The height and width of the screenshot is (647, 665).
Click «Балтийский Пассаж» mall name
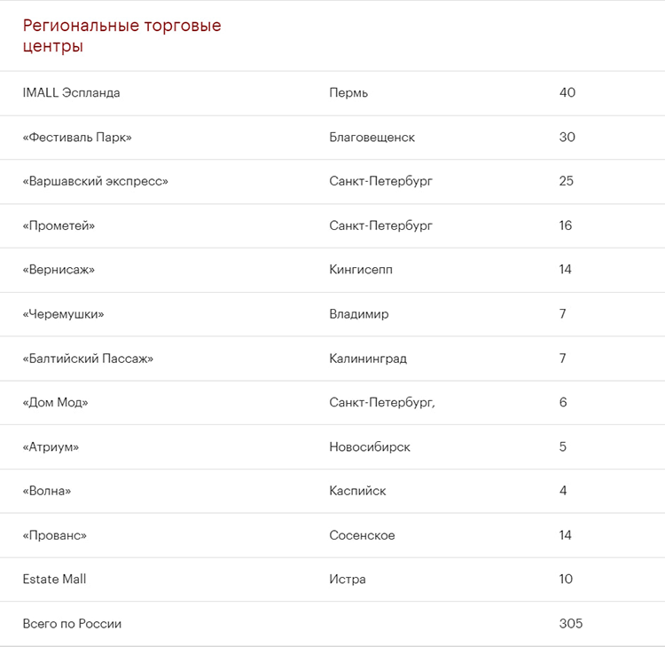88,359
